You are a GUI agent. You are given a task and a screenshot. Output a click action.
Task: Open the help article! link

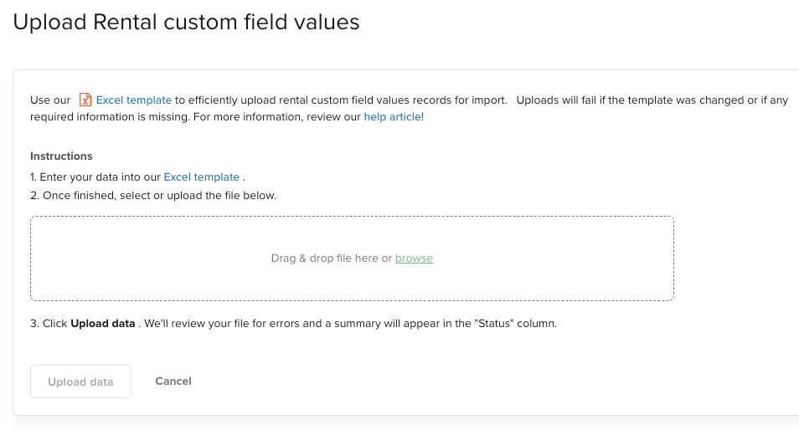(394, 117)
